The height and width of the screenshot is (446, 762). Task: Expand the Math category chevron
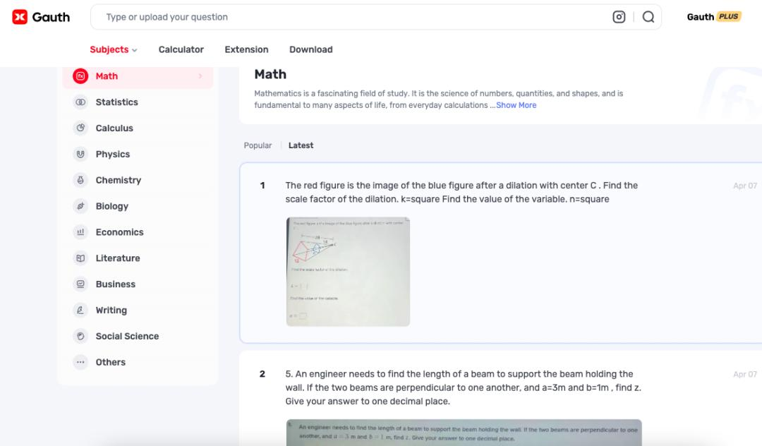pos(200,76)
